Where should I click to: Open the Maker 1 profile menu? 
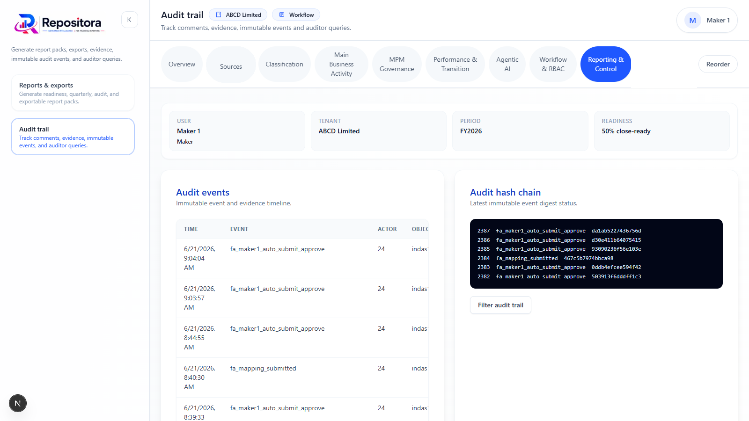coord(707,20)
